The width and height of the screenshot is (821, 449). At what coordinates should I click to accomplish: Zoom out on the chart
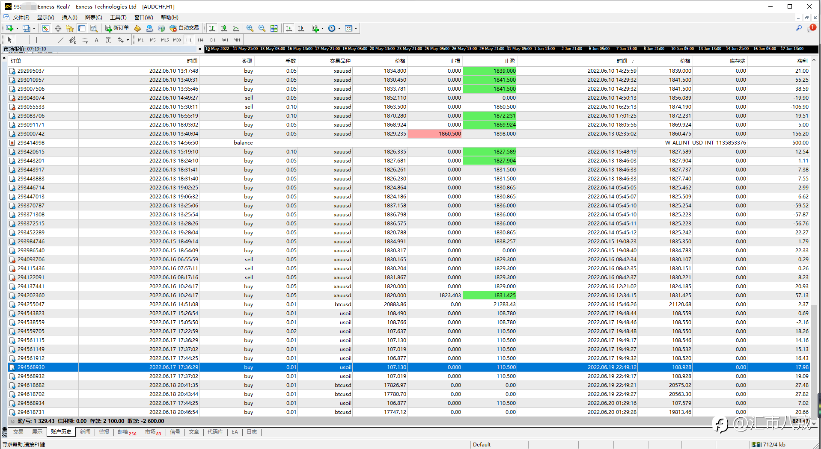point(262,28)
